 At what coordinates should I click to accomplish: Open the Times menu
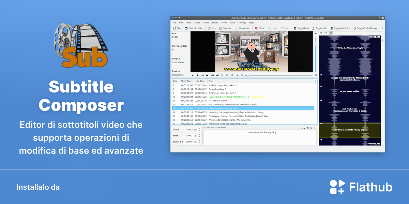point(206,22)
